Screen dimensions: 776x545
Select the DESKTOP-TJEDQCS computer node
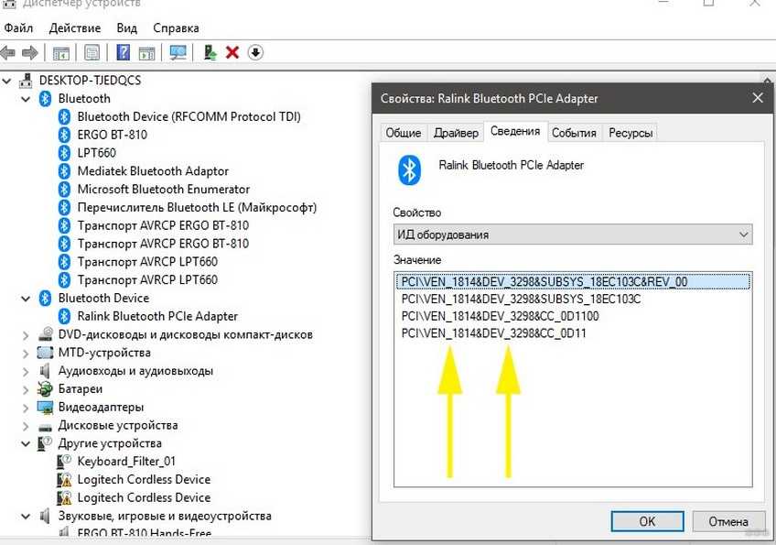click(x=90, y=81)
